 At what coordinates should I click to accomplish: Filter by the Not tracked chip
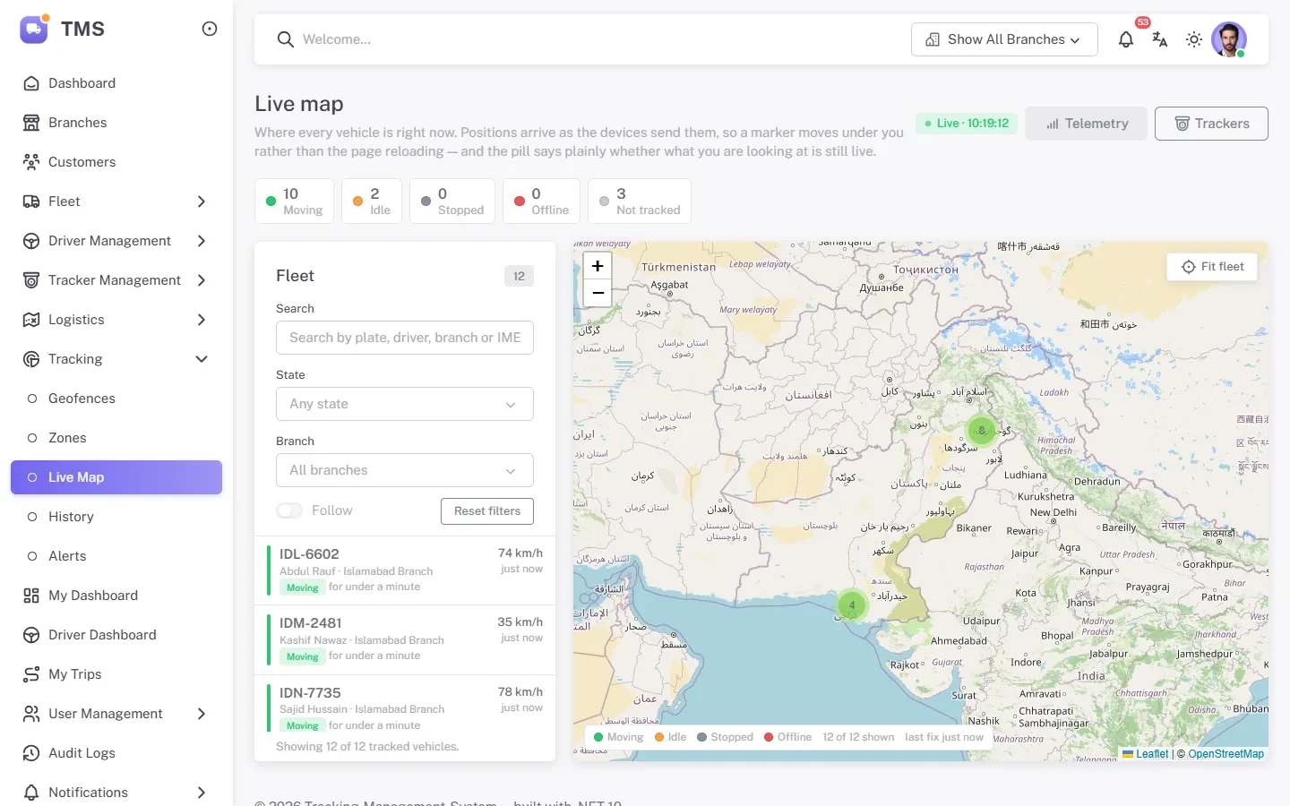coord(639,201)
